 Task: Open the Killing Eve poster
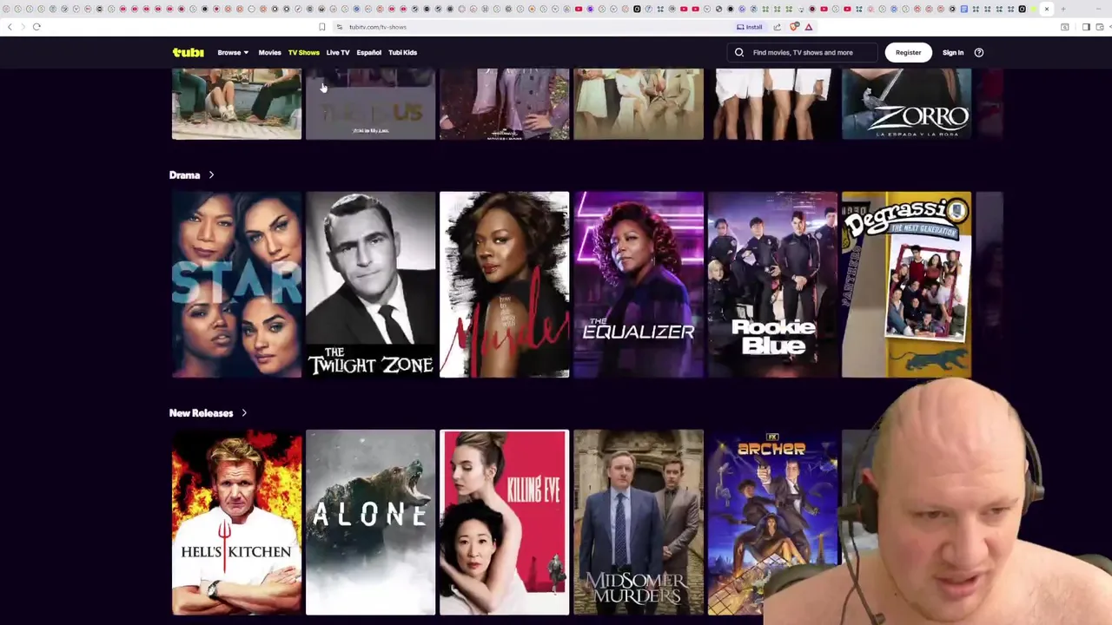(x=504, y=523)
